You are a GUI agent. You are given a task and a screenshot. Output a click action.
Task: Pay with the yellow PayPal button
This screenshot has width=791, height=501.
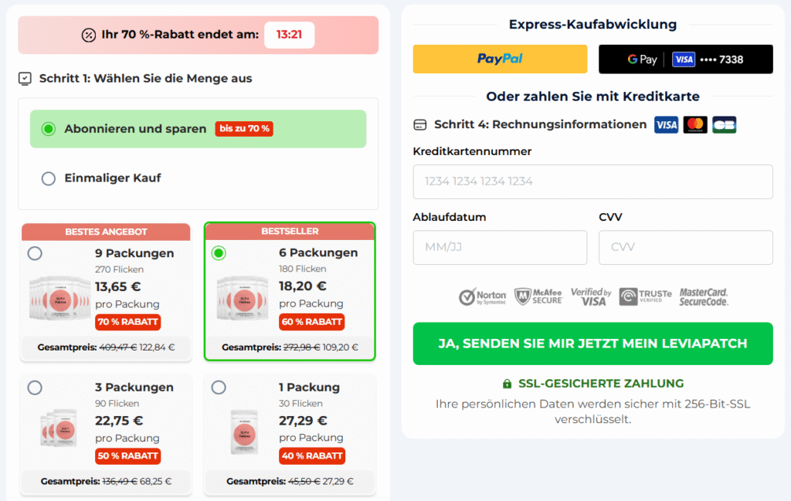point(500,59)
